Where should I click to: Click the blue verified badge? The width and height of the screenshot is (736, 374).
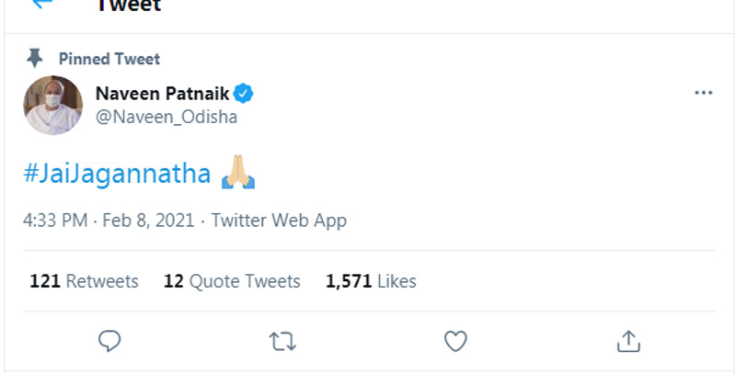pyautogui.click(x=245, y=93)
